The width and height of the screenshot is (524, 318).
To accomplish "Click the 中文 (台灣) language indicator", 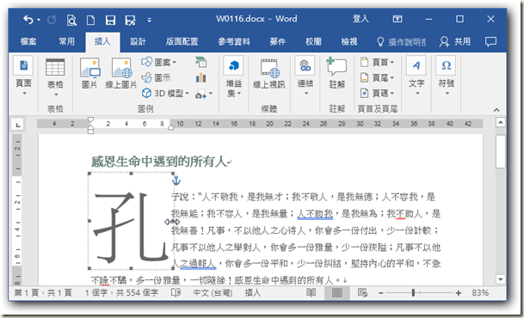I will (x=213, y=293).
